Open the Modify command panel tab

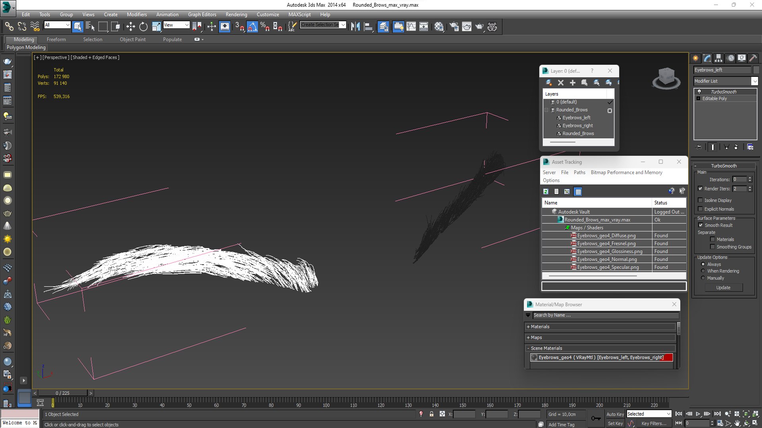tap(707, 58)
